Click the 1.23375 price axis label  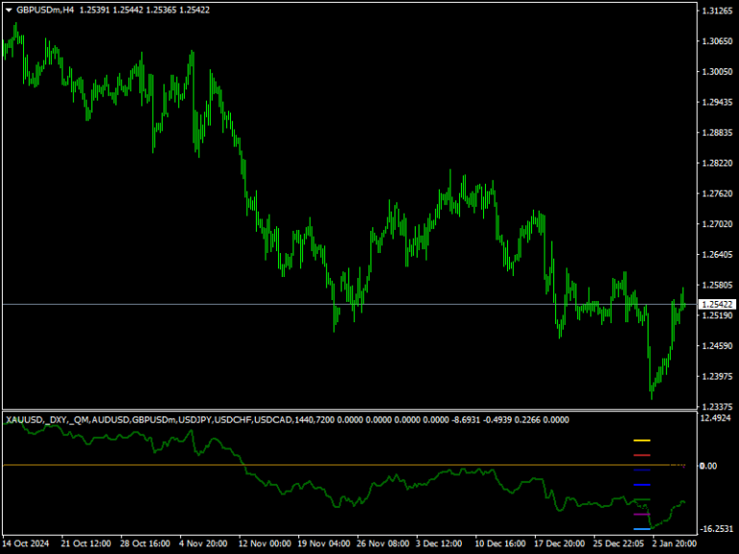click(717, 407)
